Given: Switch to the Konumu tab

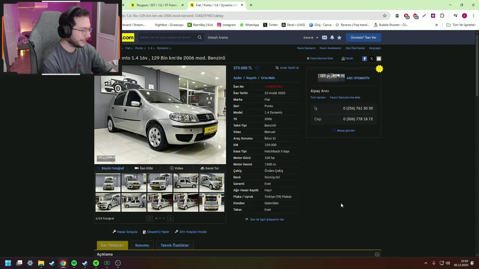Looking at the screenshot, I should point(142,245).
